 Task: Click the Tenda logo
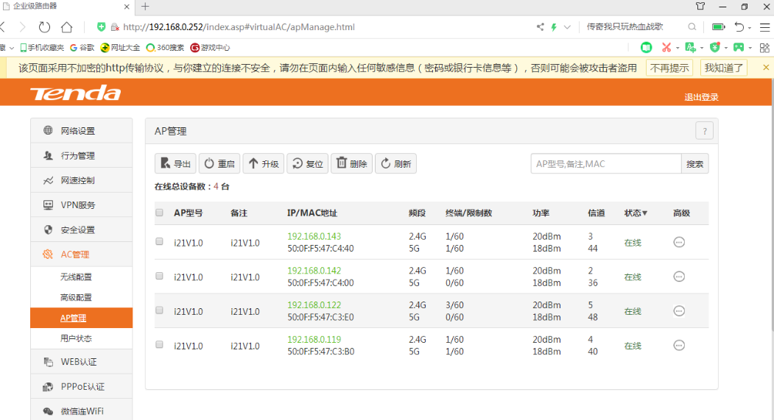(x=76, y=93)
